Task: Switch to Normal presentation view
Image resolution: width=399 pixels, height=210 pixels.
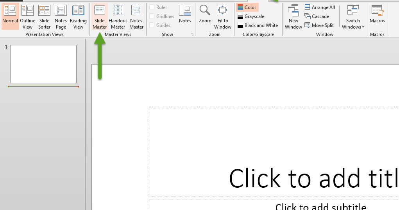Action: 10,16
